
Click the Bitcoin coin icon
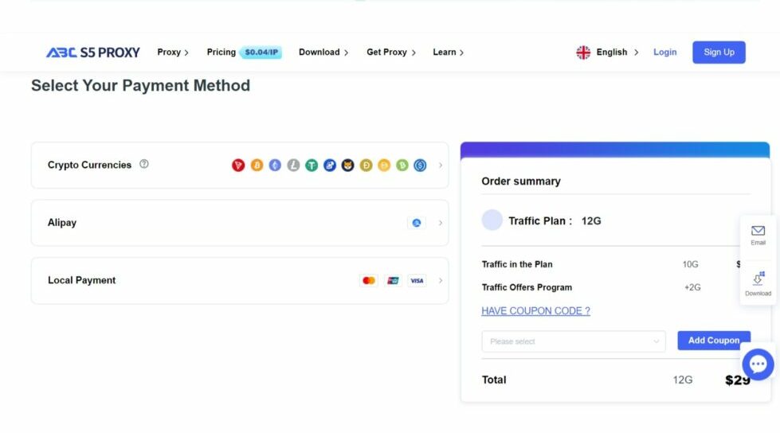[257, 166]
